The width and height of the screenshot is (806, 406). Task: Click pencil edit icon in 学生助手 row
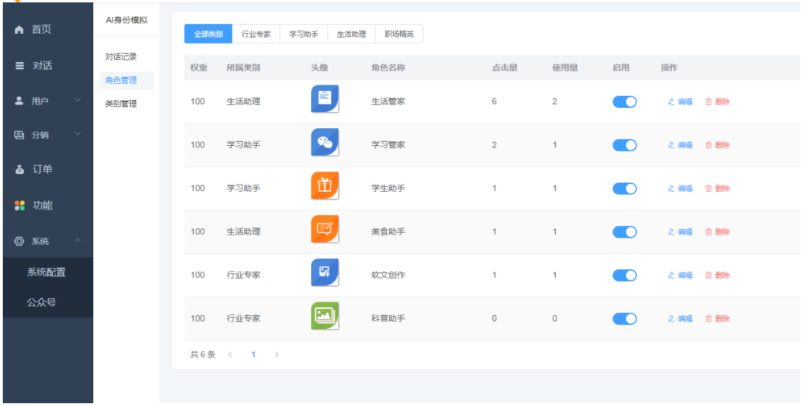(670, 188)
